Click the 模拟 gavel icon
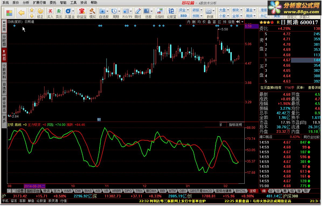This screenshot has height=206, width=322. point(92,13)
